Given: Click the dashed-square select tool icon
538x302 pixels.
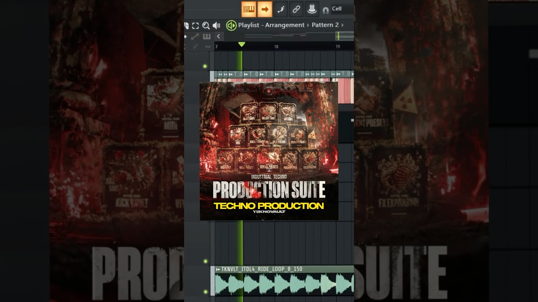Looking at the screenshot, I should [195, 26].
